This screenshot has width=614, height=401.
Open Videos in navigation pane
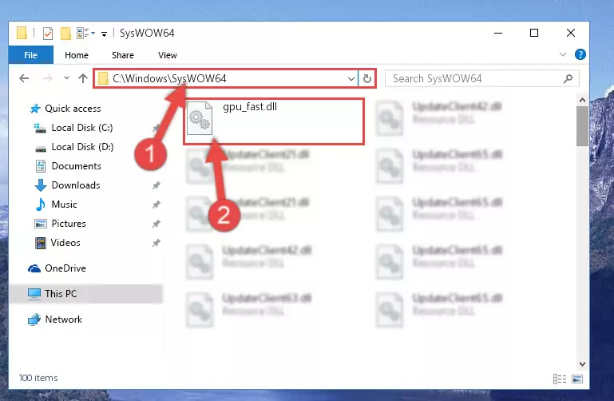(65, 243)
